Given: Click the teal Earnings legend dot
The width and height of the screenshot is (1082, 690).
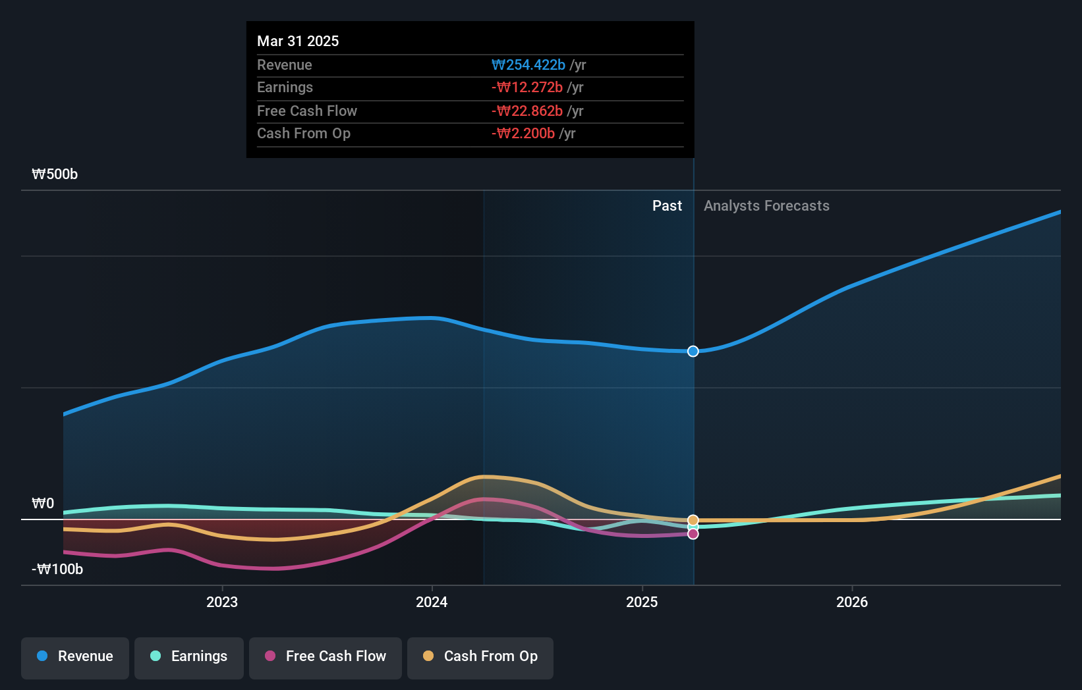Looking at the screenshot, I should click(156, 656).
